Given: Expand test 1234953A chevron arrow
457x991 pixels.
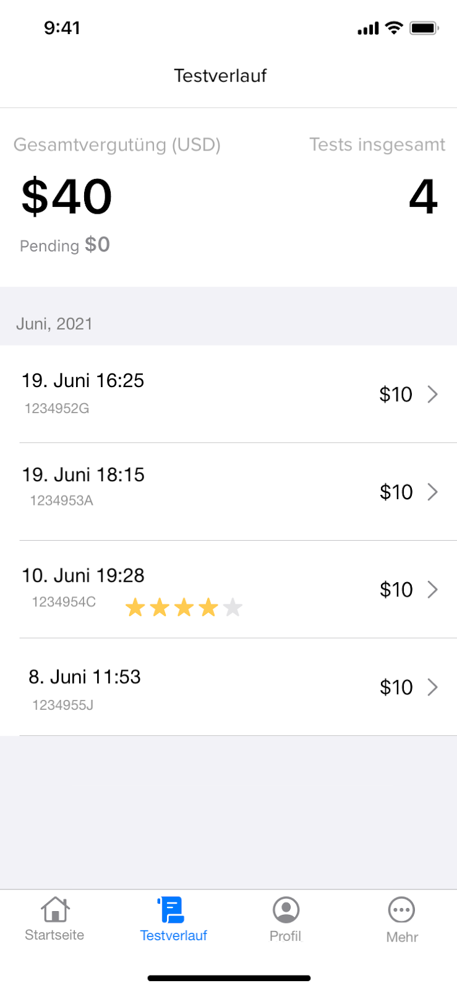Looking at the screenshot, I should point(433,492).
